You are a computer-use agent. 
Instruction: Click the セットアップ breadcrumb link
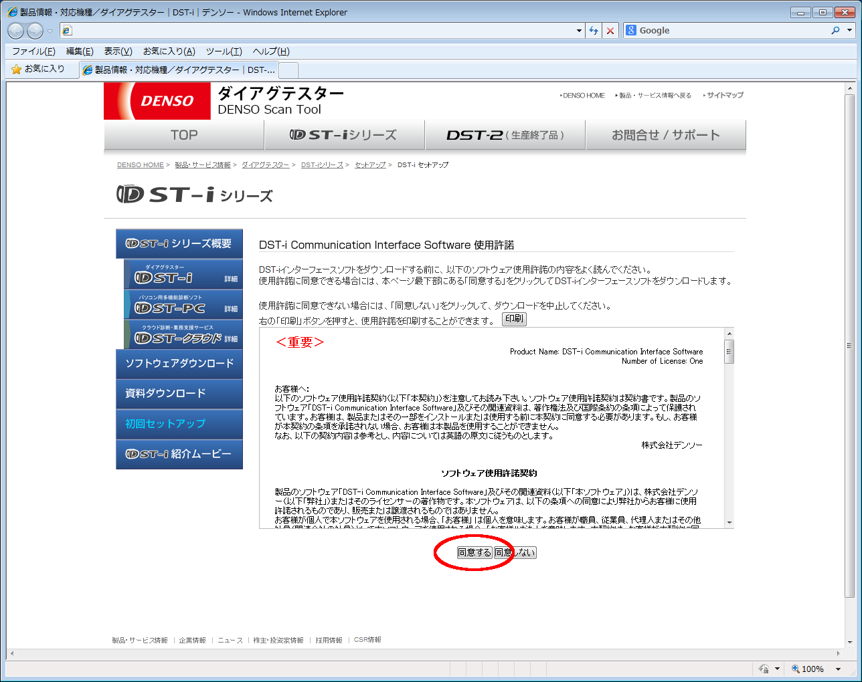pos(370,165)
